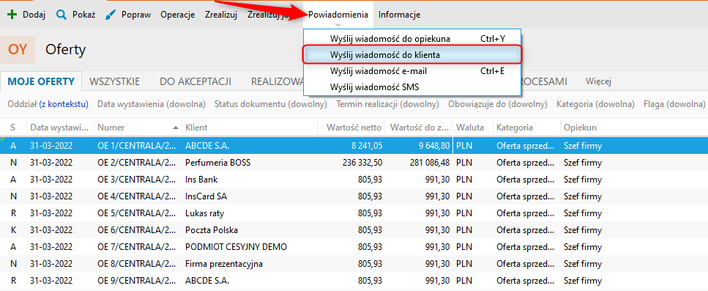Image resolution: width=708 pixels, height=291 pixels.
Task: Open the Kategoria (dowolna) filter
Action: (595, 104)
